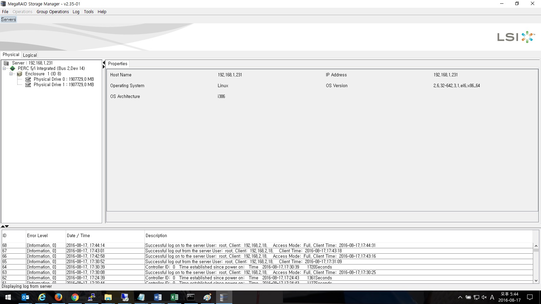Click the left arrow to collapse the tree pane
This screenshot has height=304, width=541.
coord(104,63)
